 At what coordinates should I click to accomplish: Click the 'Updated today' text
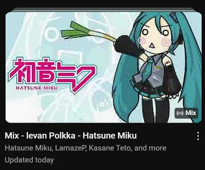(x=29, y=160)
